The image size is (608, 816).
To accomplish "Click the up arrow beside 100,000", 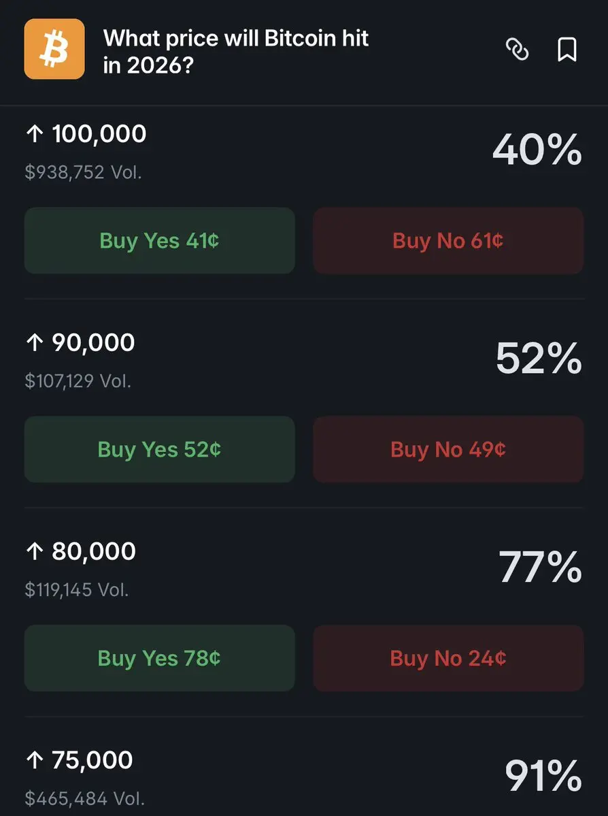I will (x=35, y=134).
